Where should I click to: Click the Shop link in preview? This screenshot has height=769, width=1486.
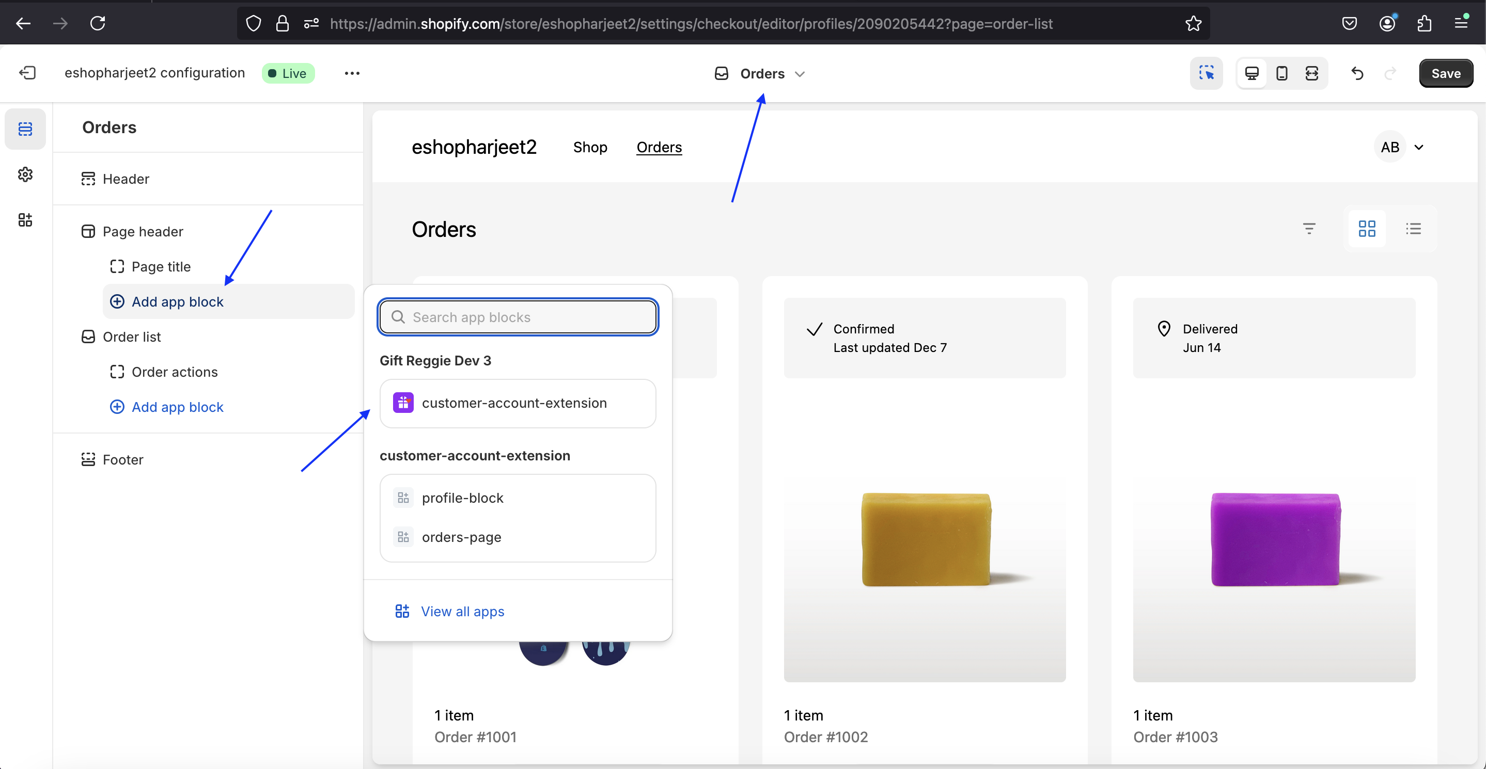click(589, 147)
